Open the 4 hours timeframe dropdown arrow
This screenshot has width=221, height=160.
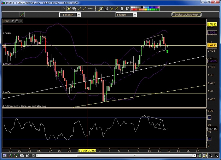pyautogui.click(x=135, y=15)
